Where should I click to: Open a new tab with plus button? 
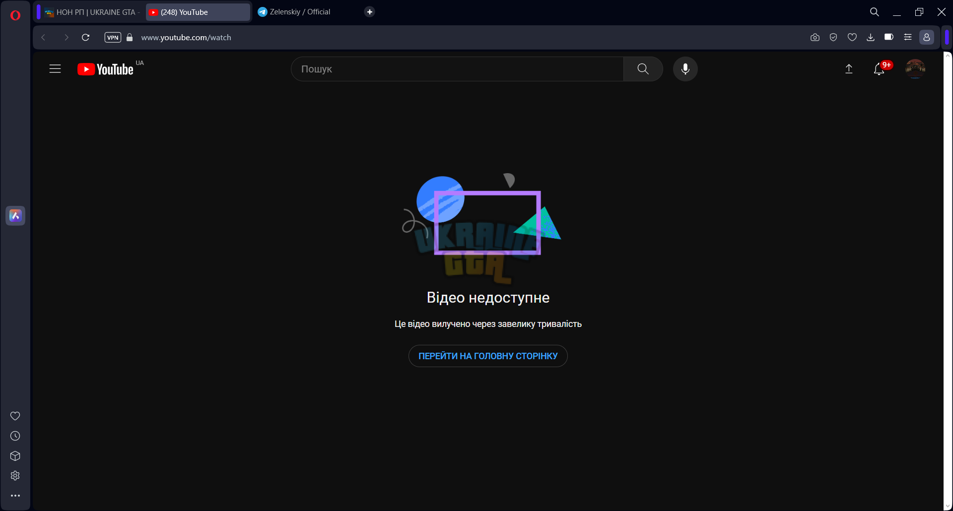point(369,12)
